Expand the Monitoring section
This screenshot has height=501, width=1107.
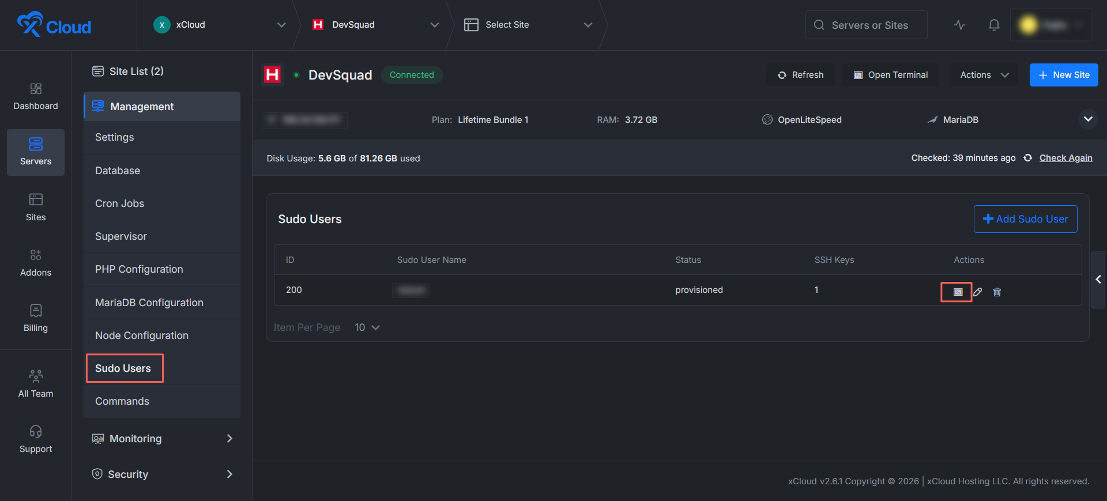coord(162,439)
